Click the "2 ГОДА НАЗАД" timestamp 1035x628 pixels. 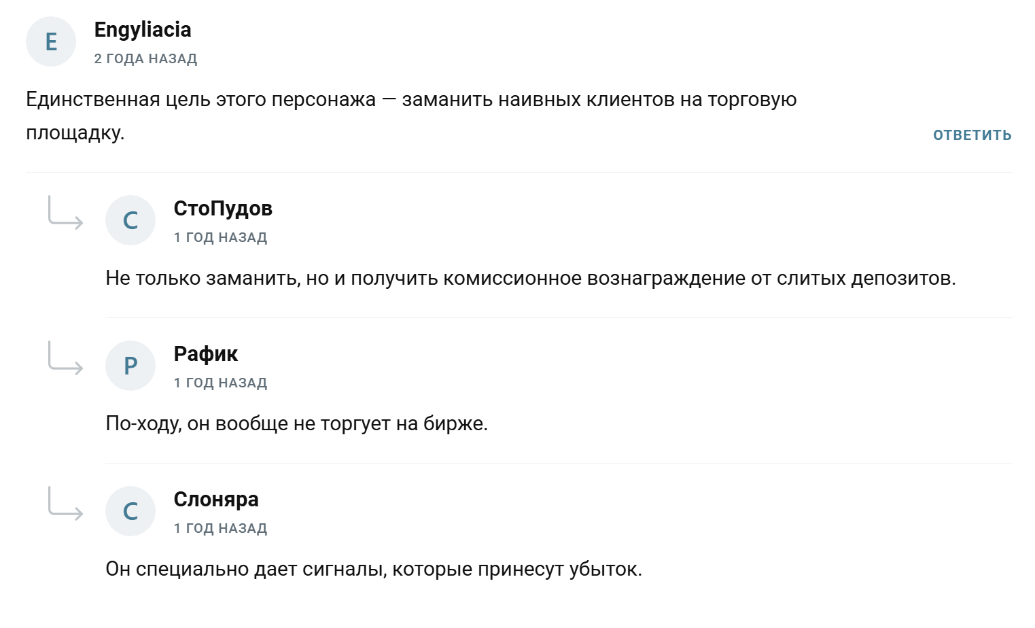coord(145,59)
